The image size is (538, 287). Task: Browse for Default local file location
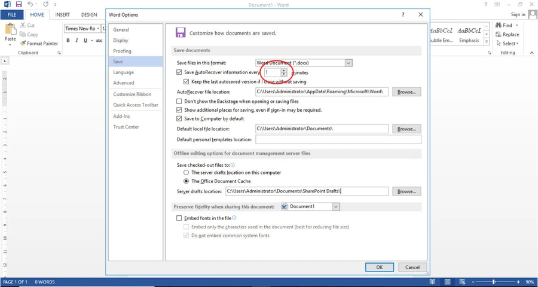click(406, 129)
